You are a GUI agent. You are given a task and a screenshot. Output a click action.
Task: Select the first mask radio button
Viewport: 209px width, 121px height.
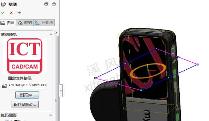coord(7,120)
